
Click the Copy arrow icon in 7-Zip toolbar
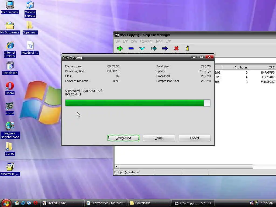154,49
